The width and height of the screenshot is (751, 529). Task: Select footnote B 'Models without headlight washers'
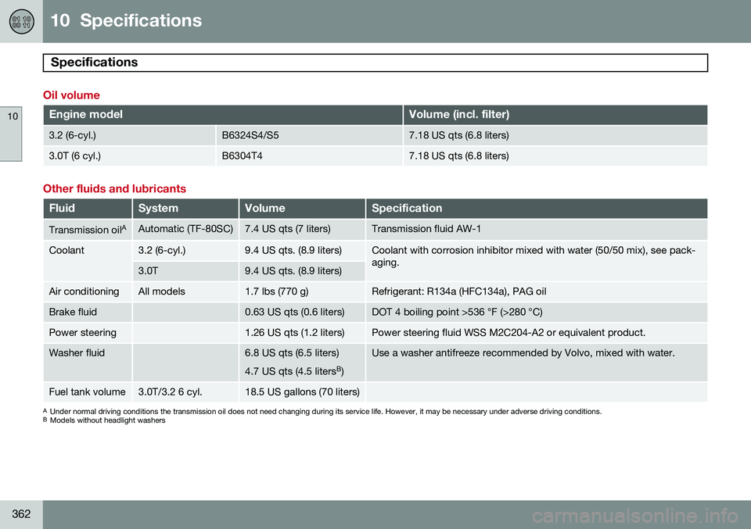click(104, 420)
